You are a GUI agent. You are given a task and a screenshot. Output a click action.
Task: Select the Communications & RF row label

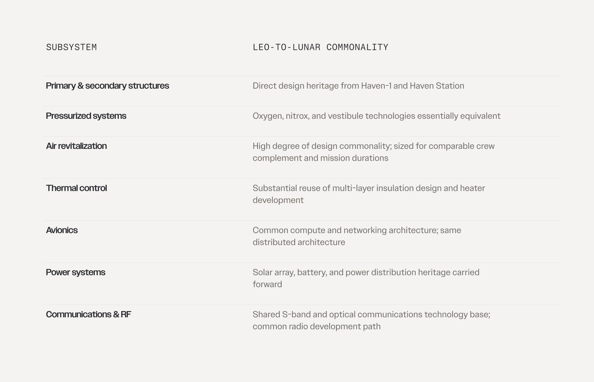tap(88, 314)
